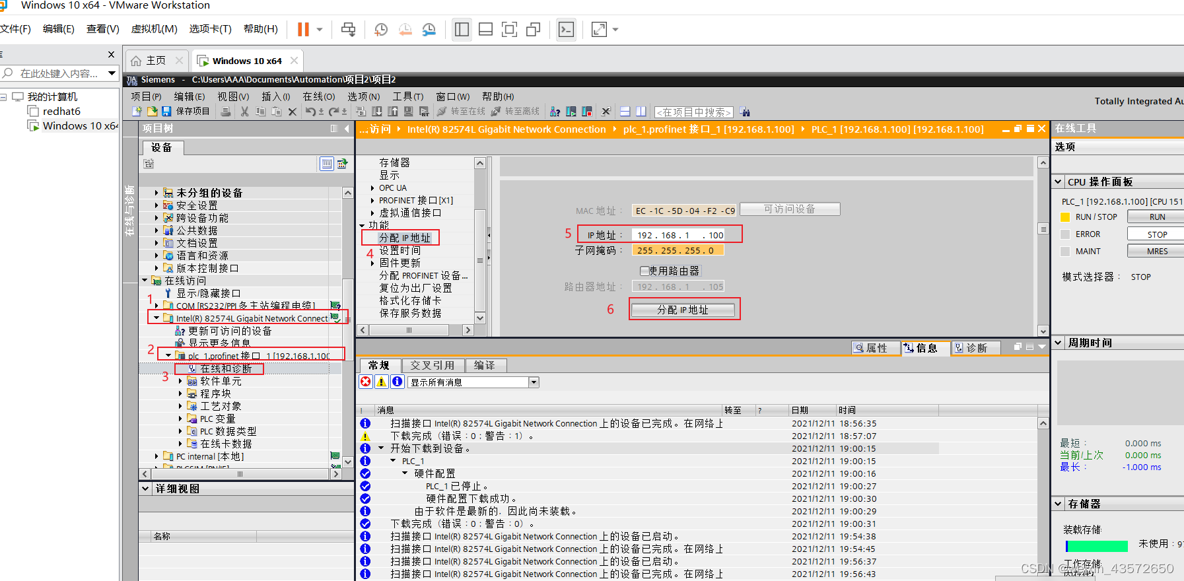Screen dimensions: 1184x581
Task: Open VMware snapshot manager wrench icon
Action: coord(429,29)
